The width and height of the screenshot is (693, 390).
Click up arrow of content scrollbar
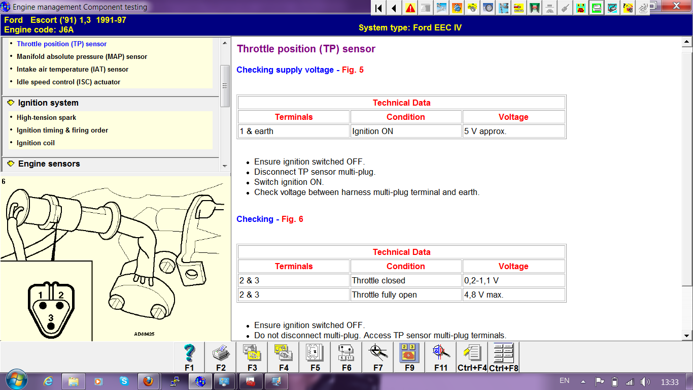click(x=687, y=43)
